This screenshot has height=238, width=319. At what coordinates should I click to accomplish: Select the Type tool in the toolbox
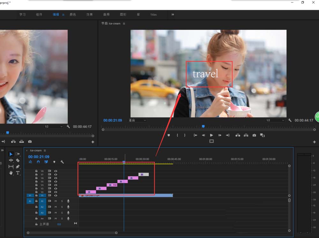[x=18, y=173]
